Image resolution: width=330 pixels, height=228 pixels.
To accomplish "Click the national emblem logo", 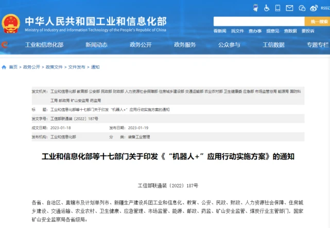I will (11, 24).
